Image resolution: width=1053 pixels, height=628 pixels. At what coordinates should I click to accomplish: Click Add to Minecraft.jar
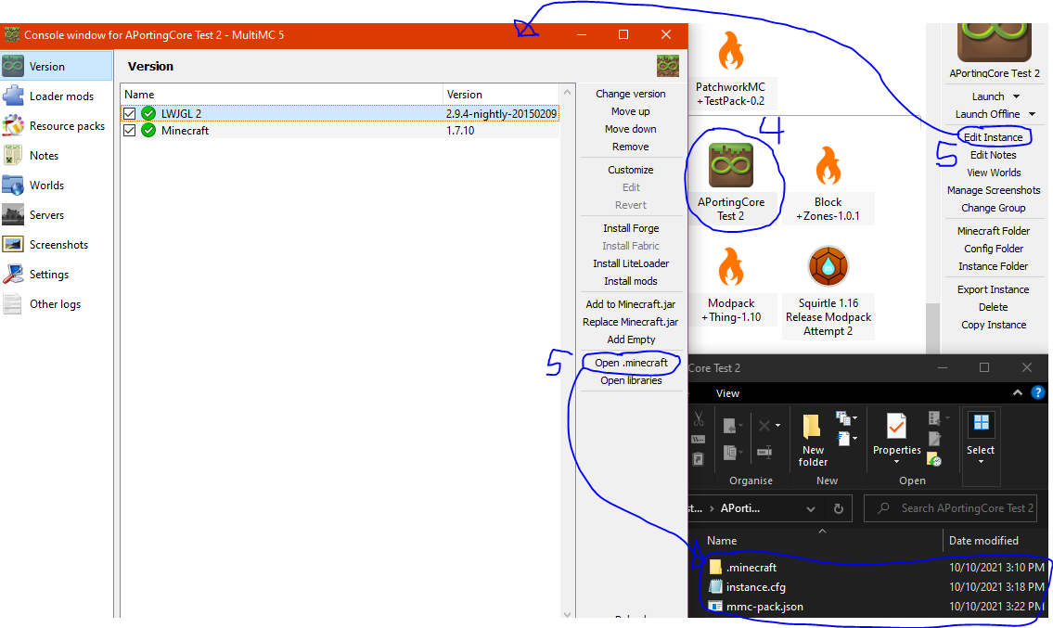631,304
